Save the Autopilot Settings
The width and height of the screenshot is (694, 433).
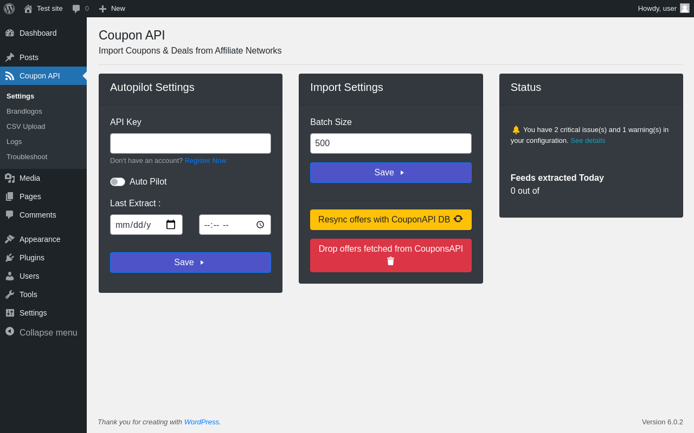190,263
